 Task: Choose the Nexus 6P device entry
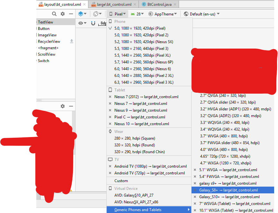(x=149, y=62)
